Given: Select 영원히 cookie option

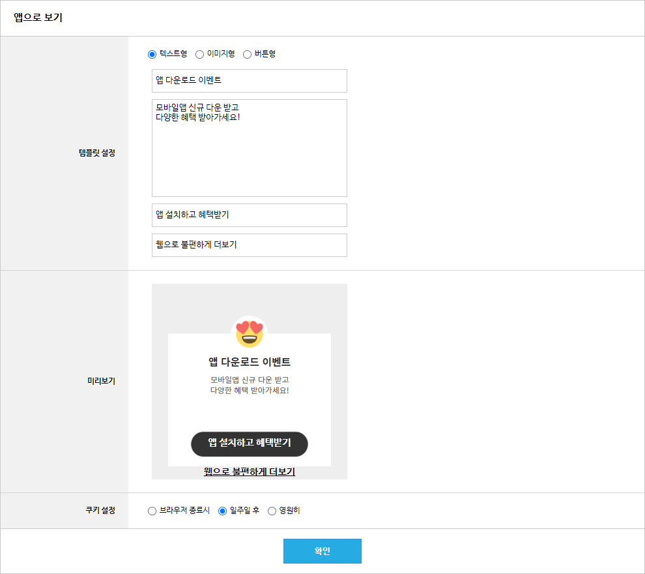Looking at the screenshot, I should click(x=272, y=511).
